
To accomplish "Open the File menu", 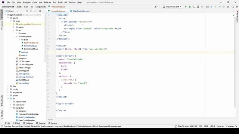I will click(8, 2).
